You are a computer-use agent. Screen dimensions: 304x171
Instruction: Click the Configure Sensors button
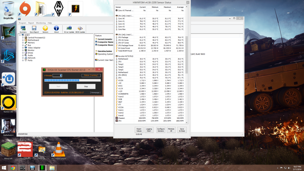tap(161, 130)
